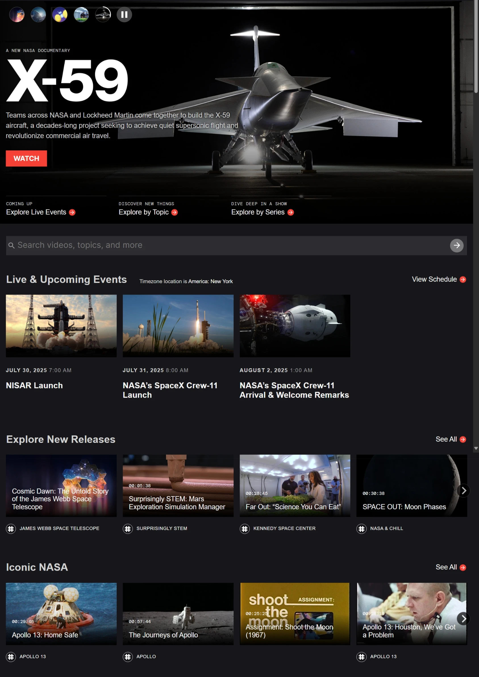Open KENNEDY SPACE CENTER topic tag
The image size is (479, 677).
(284, 528)
